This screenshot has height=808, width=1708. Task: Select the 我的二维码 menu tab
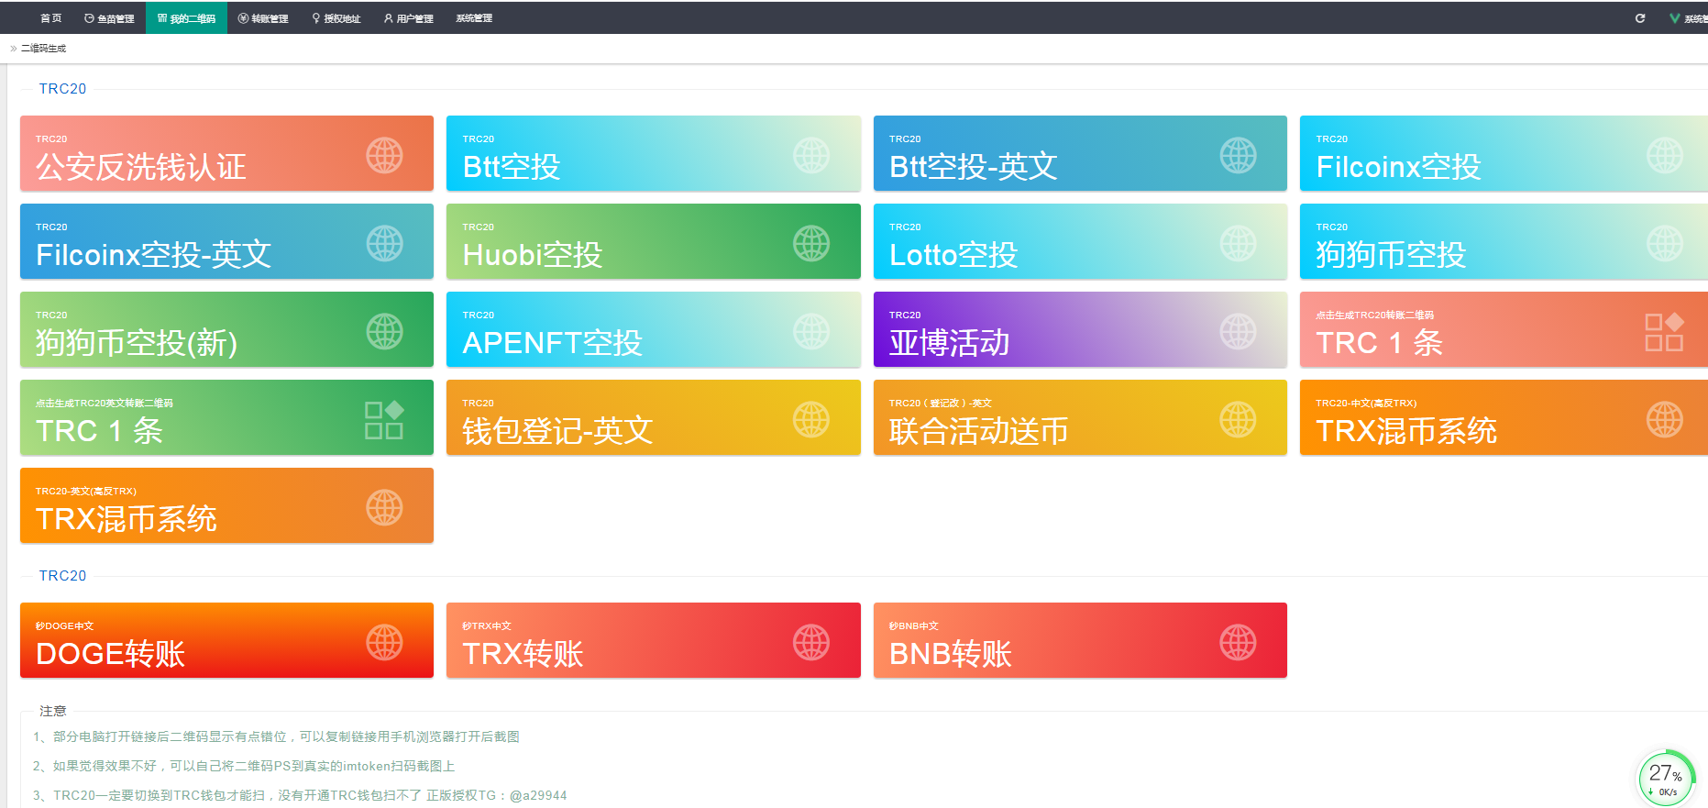coord(187,18)
